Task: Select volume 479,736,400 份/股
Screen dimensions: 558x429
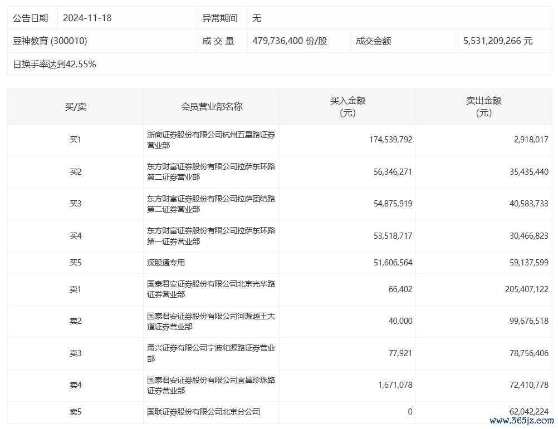Action: tap(290, 41)
